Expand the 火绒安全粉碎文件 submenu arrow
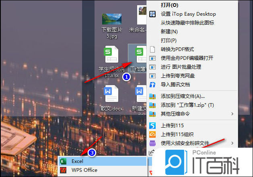This screenshot has height=177, width=253. pos(232,143)
